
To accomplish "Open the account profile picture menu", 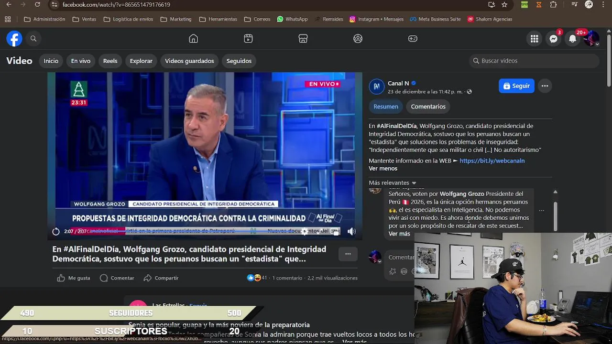I will (x=591, y=39).
